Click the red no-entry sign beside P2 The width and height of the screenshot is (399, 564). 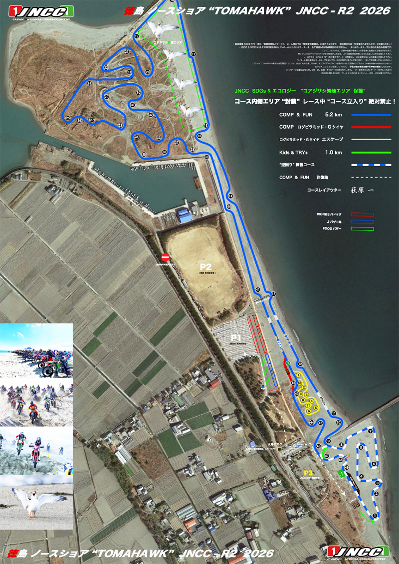[x=166, y=257]
